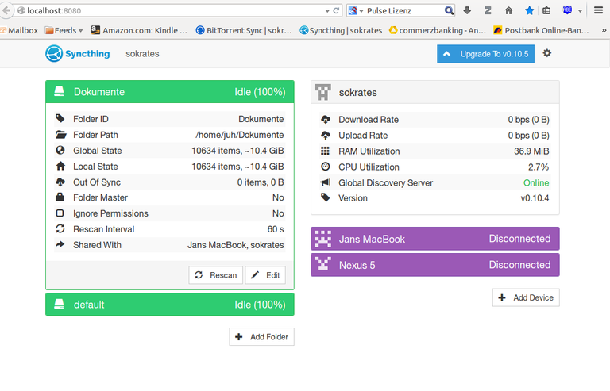This screenshot has width=610, height=391.
Task: Click the search magnifier icon
Action: [x=449, y=10]
